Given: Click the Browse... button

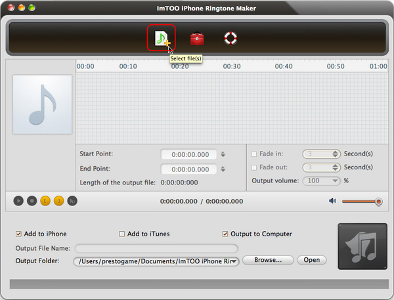Looking at the screenshot, I should 268,260.
